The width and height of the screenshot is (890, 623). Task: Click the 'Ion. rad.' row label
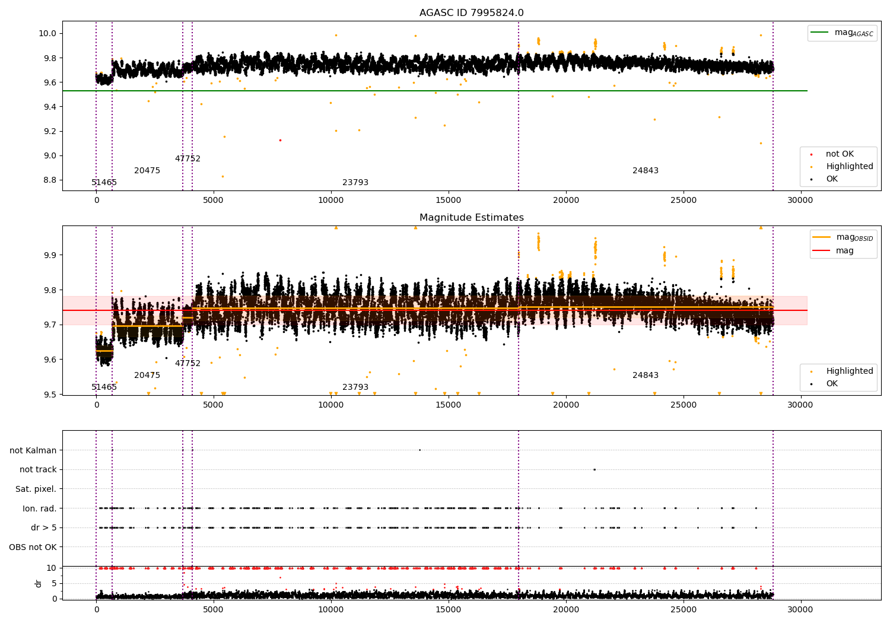[40, 508]
